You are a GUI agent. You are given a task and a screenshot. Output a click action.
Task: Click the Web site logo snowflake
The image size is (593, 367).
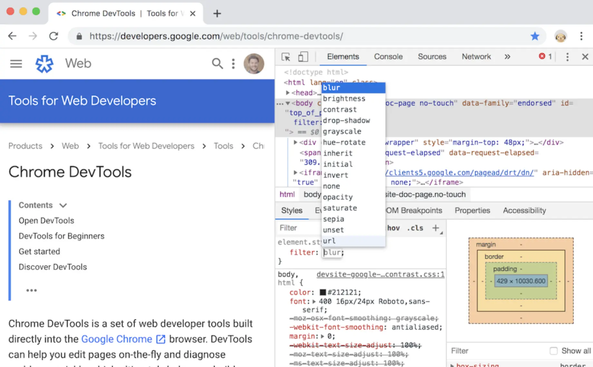(44, 64)
